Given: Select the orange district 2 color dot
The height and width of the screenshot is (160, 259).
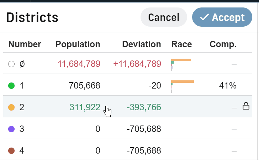Looking at the screenshot, I should tap(11, 107).
